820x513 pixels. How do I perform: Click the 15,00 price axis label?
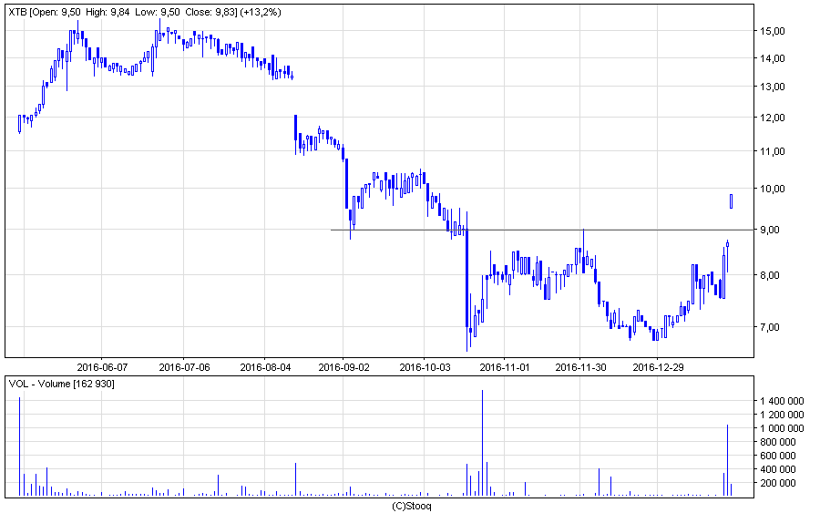coord(772,31)
